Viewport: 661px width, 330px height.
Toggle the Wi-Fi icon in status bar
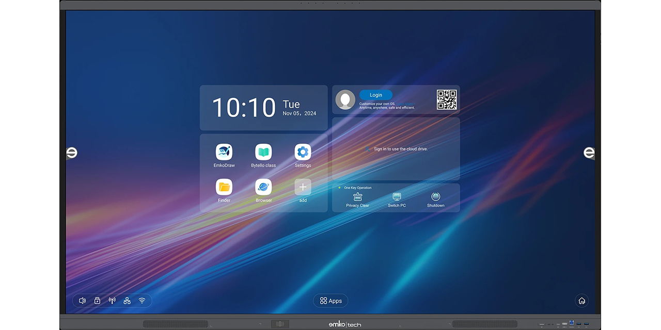pos(142,301)
